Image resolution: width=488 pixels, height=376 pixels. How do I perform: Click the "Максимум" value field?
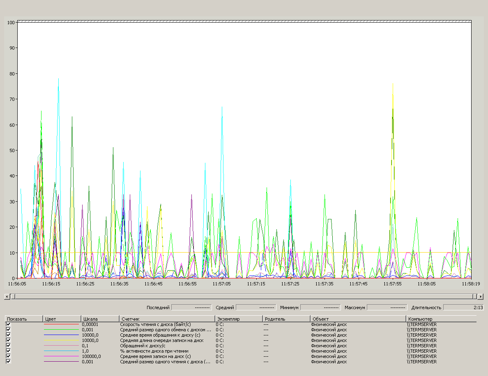tap(387, 308)
